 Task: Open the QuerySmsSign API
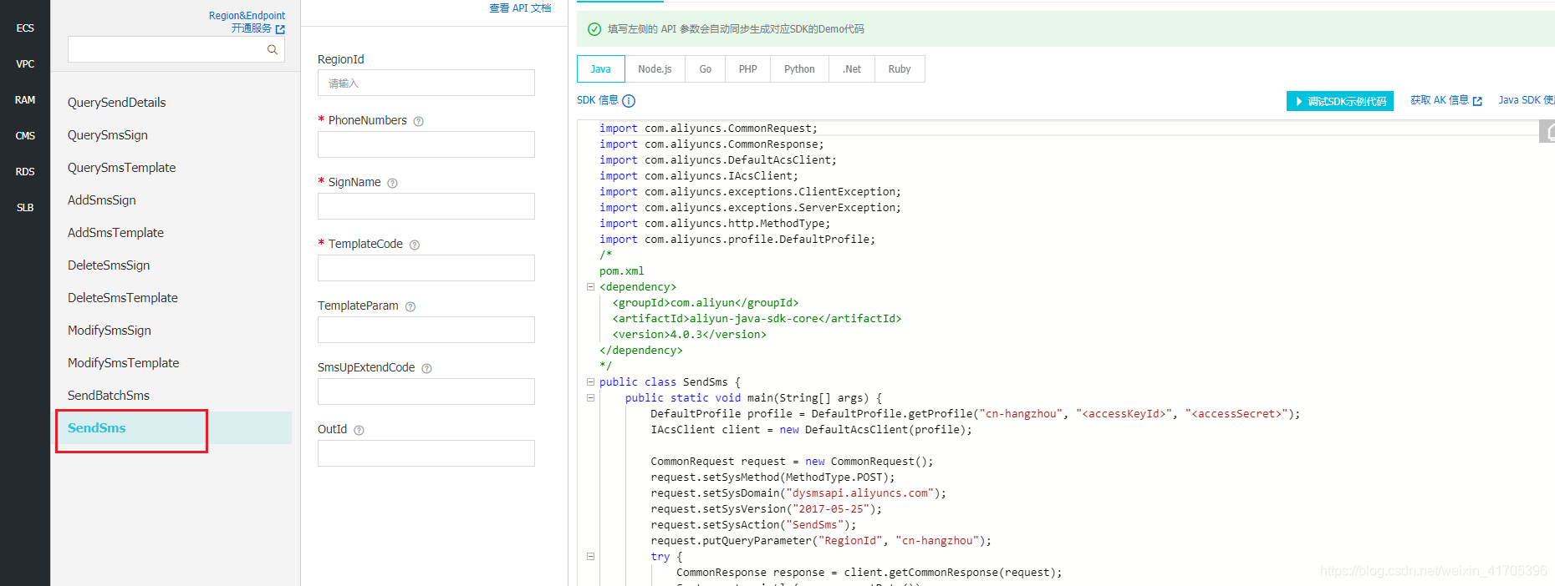coord(108,135)
